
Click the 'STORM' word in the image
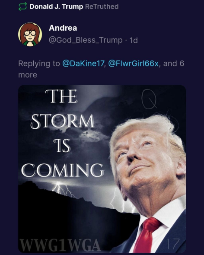click(x=63, y=121)
